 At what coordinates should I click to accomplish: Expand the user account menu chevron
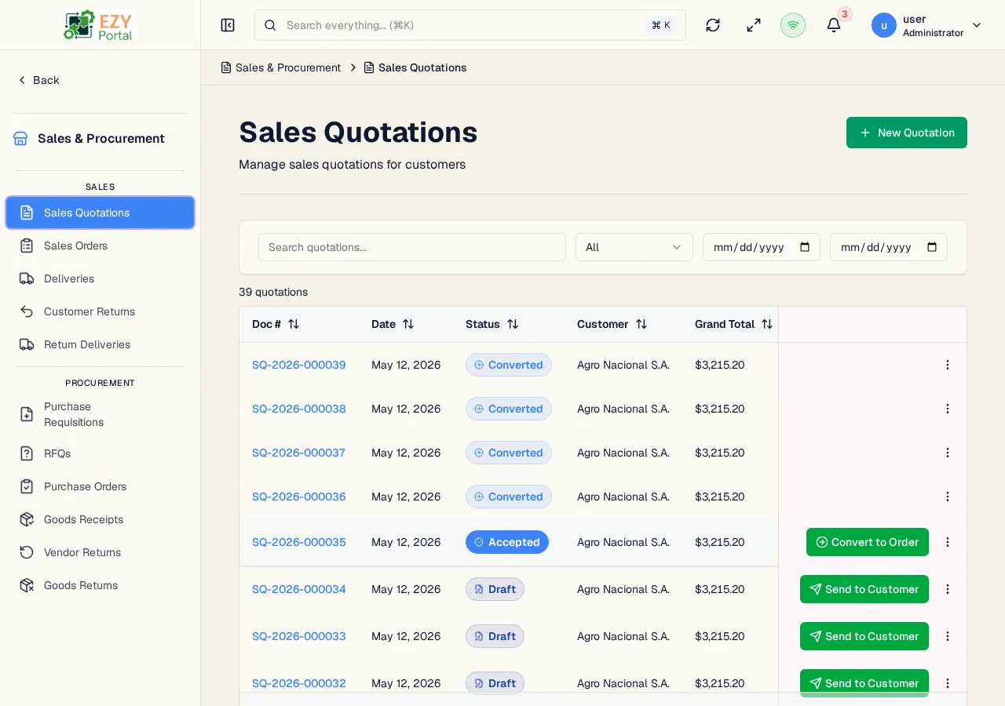(x=977, y=25)
